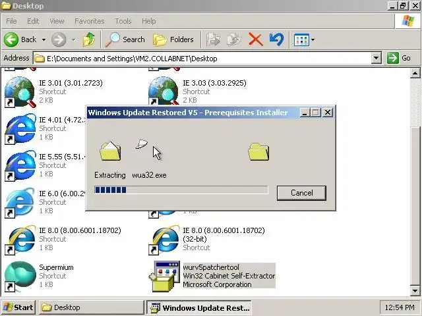Select the Supermium shortcut icon

[20, 276]
